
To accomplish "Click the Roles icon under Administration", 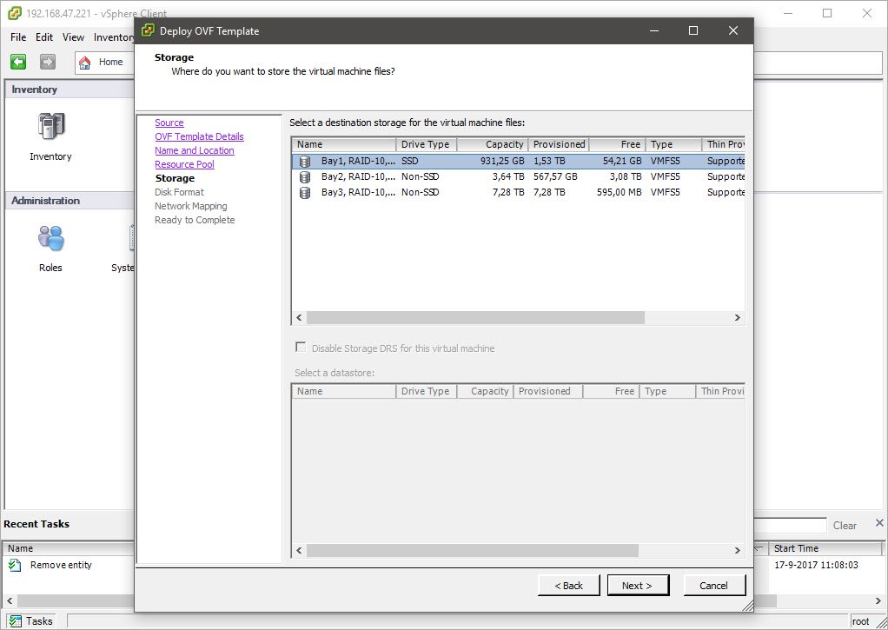I will tap(50, 238).
